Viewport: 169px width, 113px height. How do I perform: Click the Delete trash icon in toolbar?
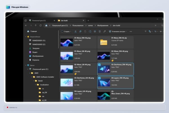[100, 31]
